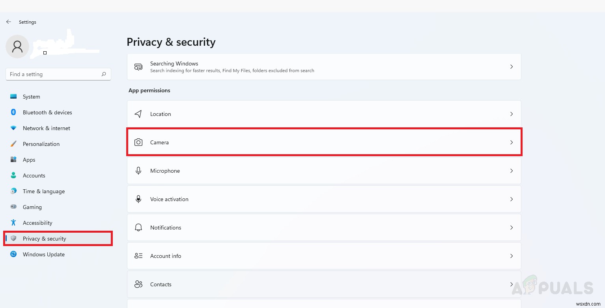Expand the Searching Windows chevron
Image resolution: width=605 pixels, height=308 pixels.
(512, 67)
